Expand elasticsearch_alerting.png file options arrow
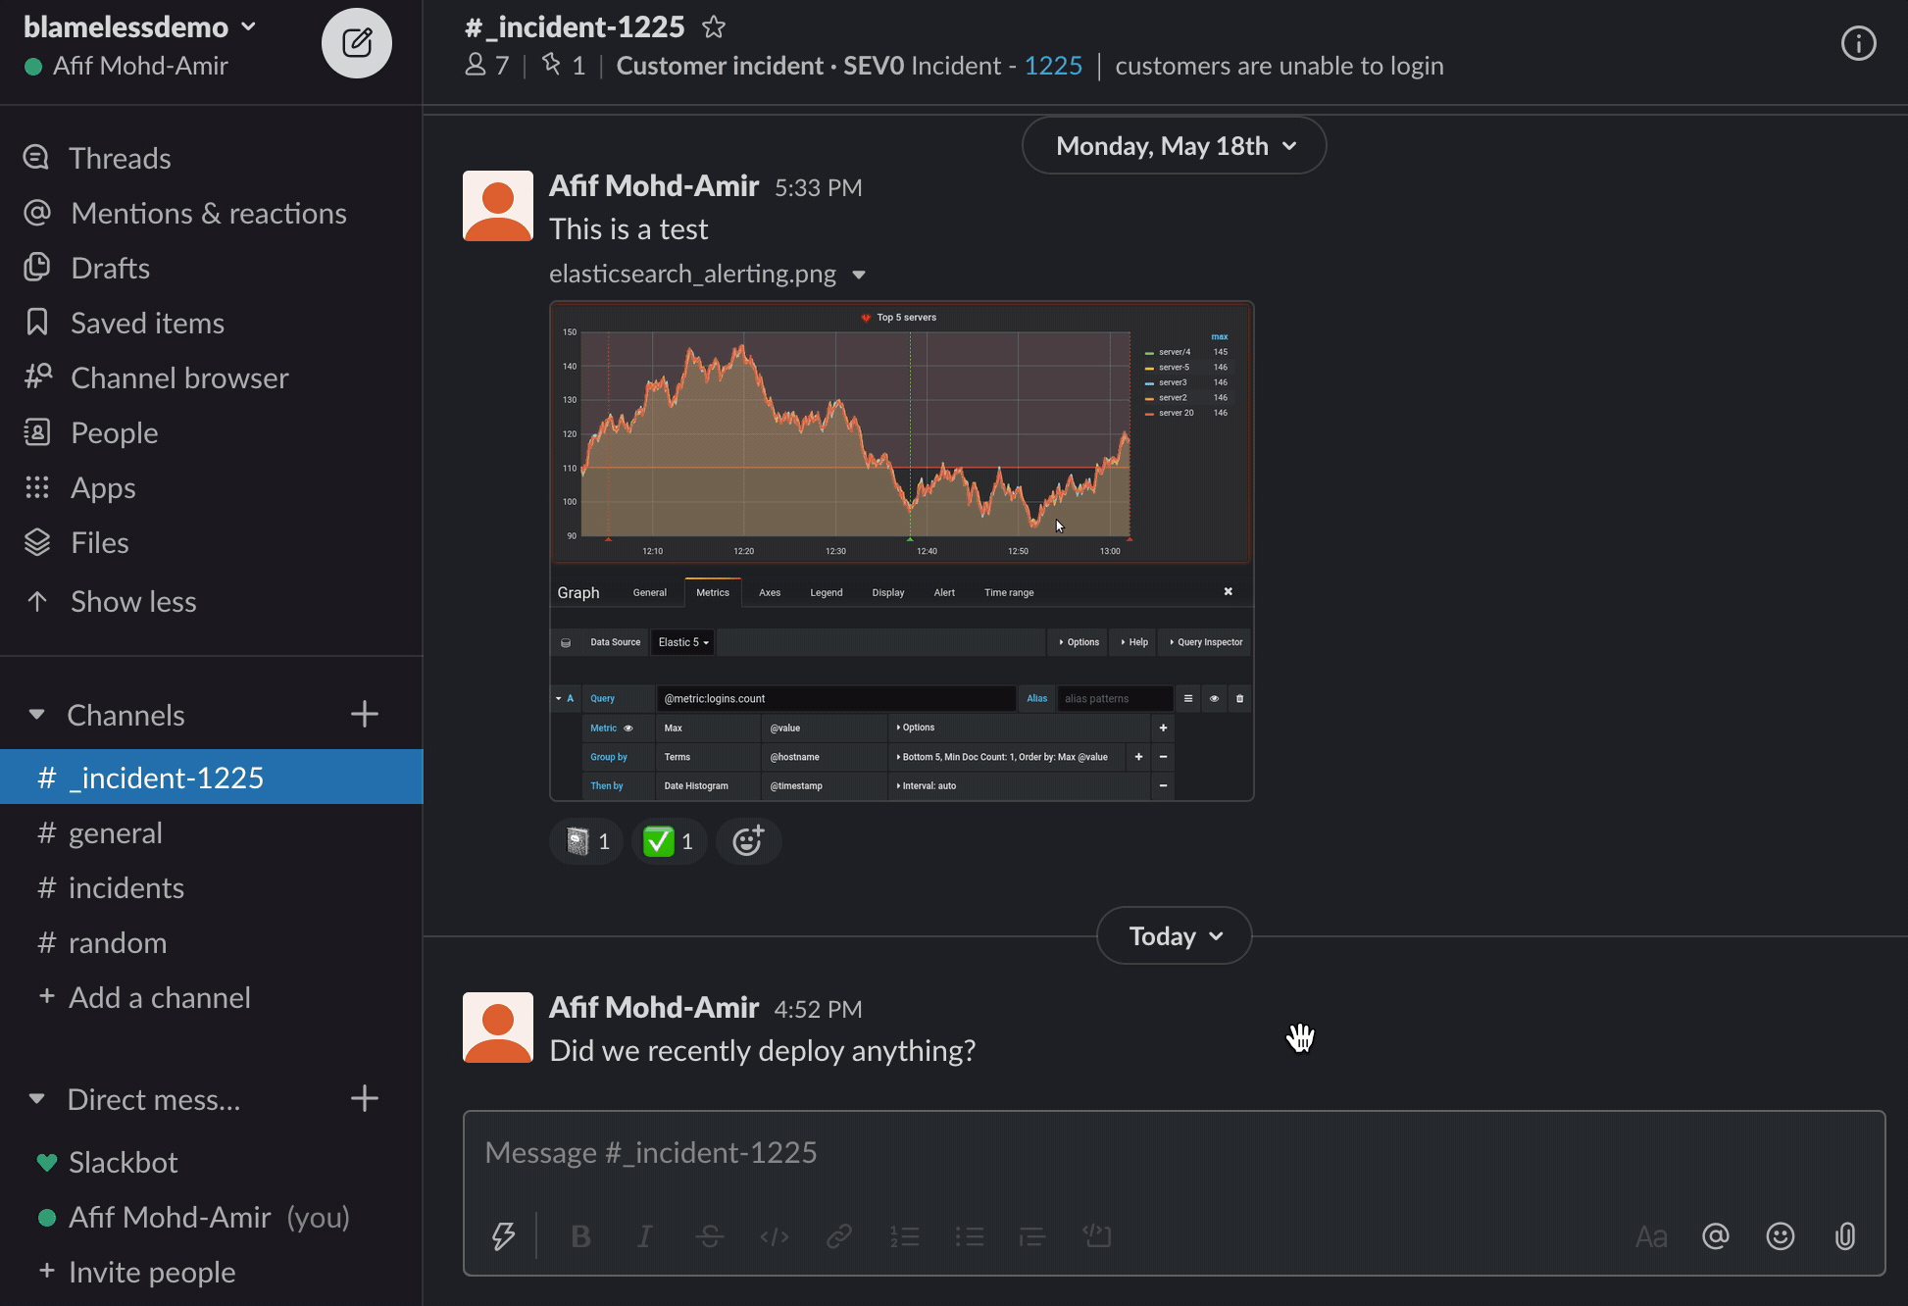The width and height of the screenshot is (1908, 1306). click(859, 275)
